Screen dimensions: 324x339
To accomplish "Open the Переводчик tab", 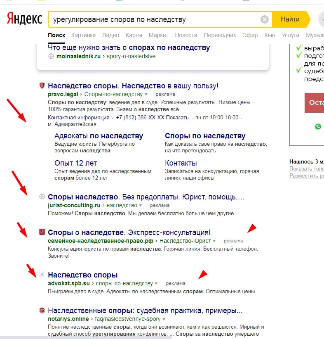I will (x=220, y=35).
